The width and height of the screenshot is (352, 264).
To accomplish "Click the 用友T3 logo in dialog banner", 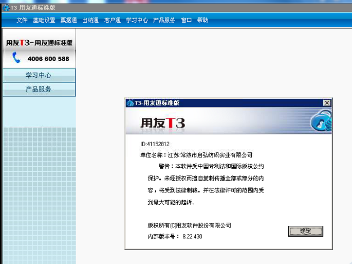I will (163, 123).
